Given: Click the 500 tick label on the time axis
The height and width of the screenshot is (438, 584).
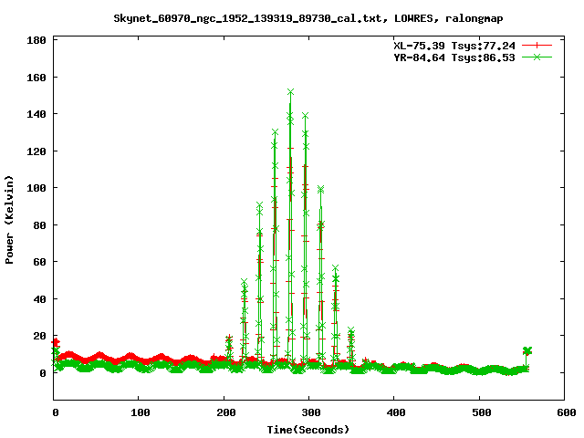Looking at the screenshot, I should click(479, 413).
